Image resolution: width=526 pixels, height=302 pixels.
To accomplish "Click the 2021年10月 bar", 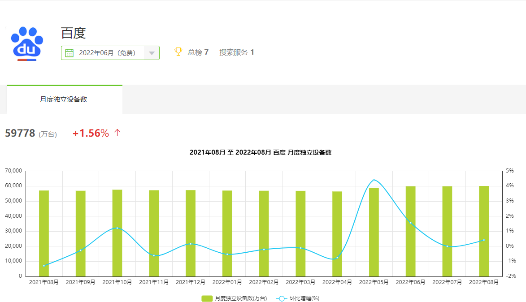I will (117, 233).
